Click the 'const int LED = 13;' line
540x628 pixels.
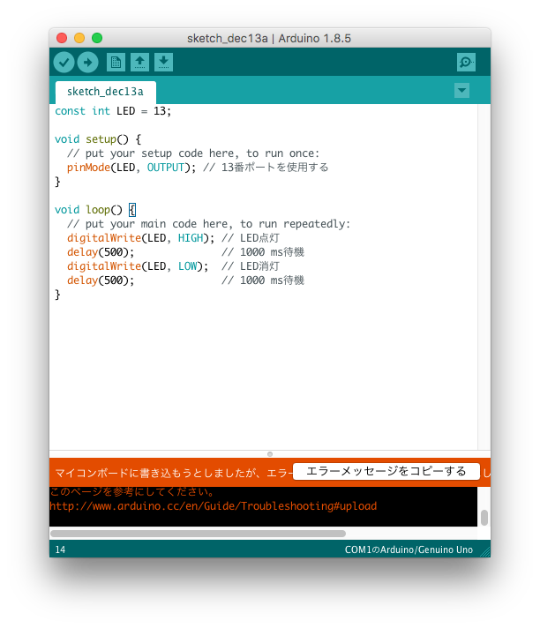tap(113, 111)
